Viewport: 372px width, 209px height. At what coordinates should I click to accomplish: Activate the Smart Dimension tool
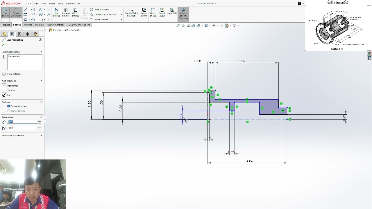click(16, 12)
